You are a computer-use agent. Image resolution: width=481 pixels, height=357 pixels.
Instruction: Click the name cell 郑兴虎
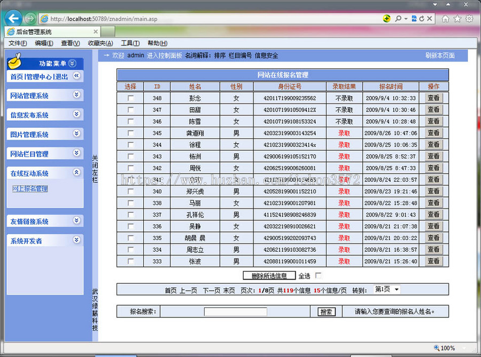tap(195, 191)
